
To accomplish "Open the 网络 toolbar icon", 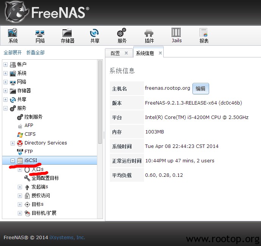I will (40, 33).
